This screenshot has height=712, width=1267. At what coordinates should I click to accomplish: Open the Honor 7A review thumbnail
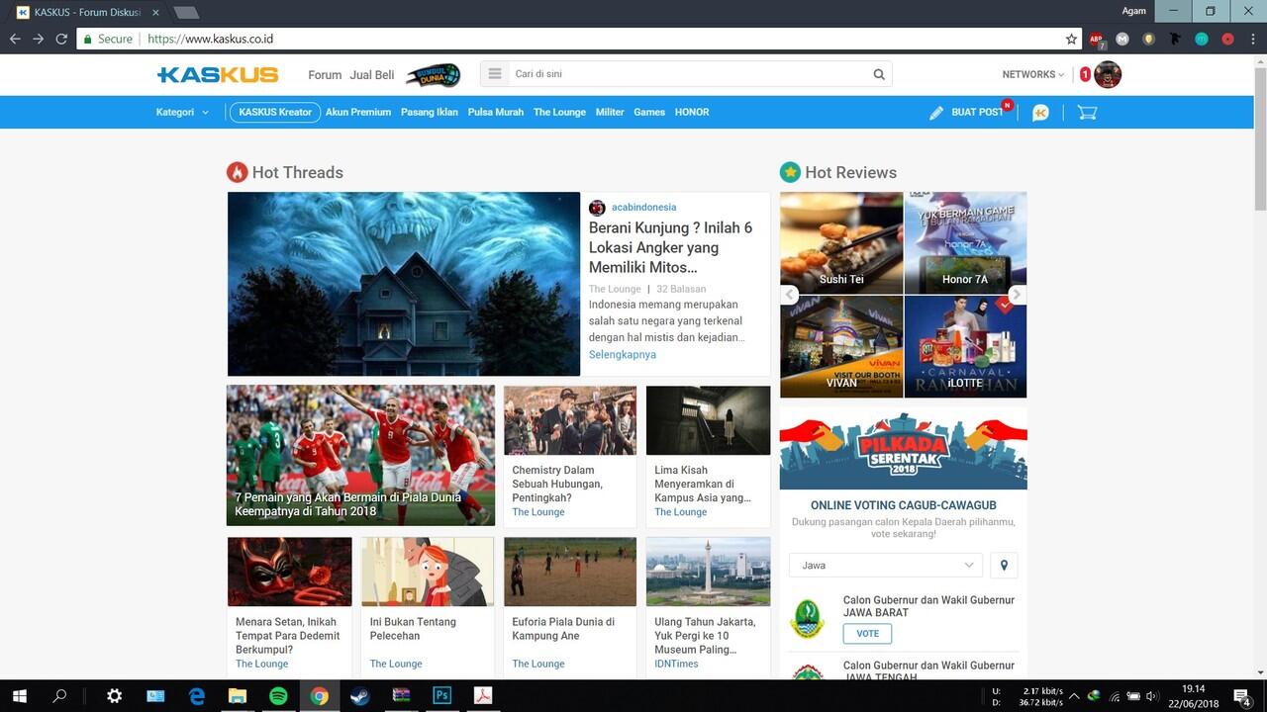coord(965,243)
